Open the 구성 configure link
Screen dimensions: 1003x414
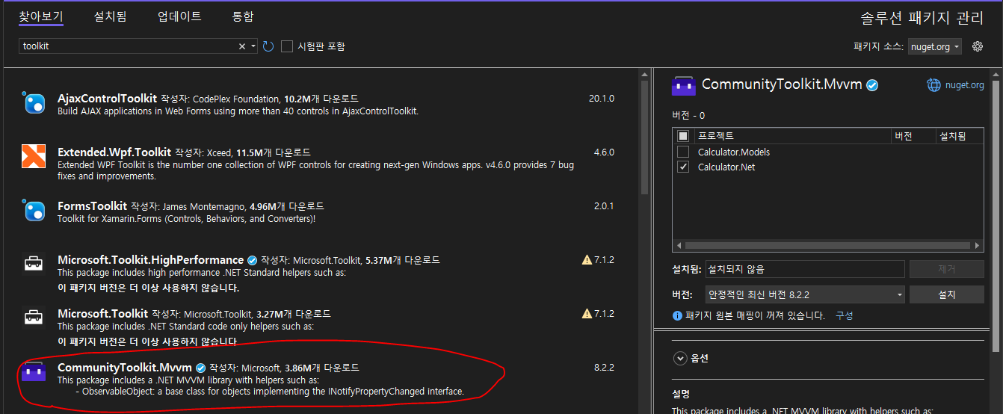(x=844, y=315)
